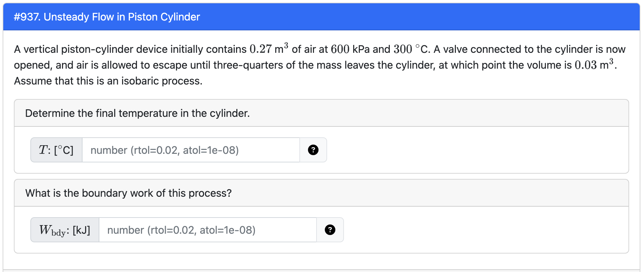Click the help icon next to the temperature input
This screenshot has width=643, height=272.
[x=313, y=150]
